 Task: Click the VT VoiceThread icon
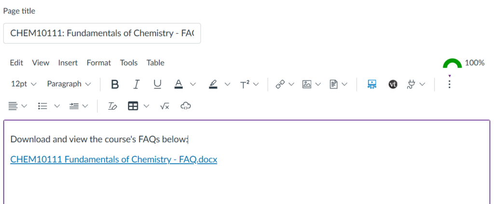[x=393, y=84]
